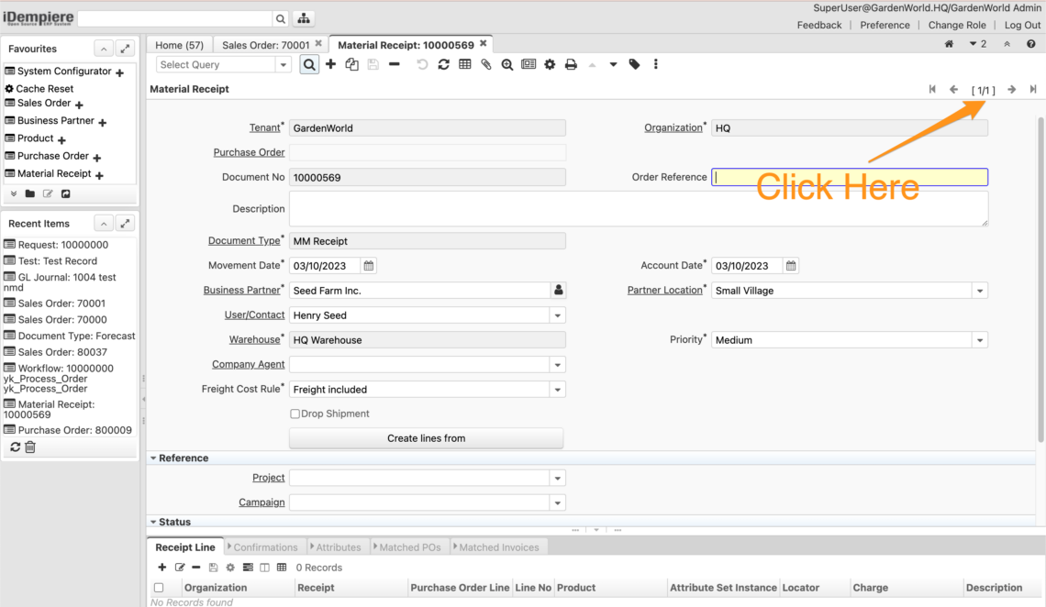
Task: Switch to the Sales Order: 70001 tab
Action: (x=264, y=43)
